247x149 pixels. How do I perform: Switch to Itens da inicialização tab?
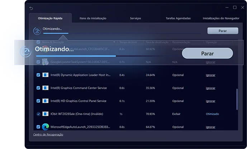click(93, 18)
